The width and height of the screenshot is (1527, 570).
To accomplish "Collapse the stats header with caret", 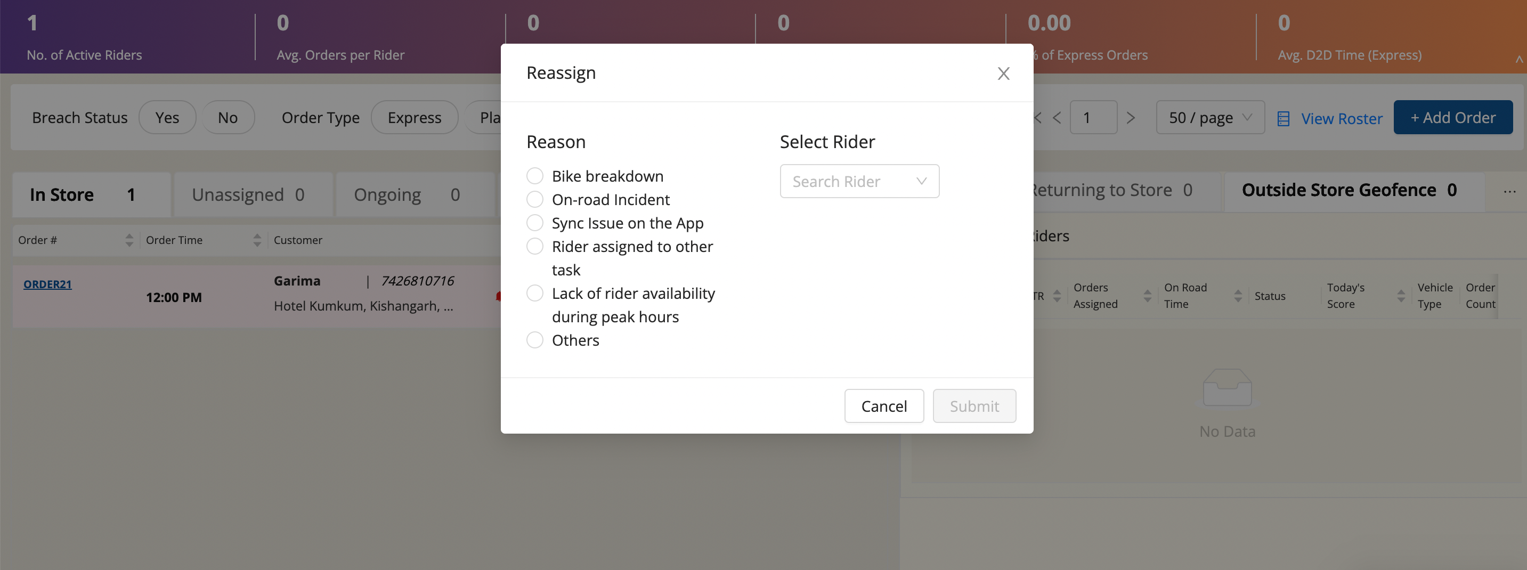I will click(1518, 59).
